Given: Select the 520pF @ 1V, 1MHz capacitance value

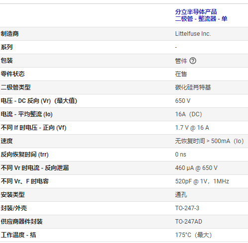Looking at the screenshot, I should click(202, 181).
